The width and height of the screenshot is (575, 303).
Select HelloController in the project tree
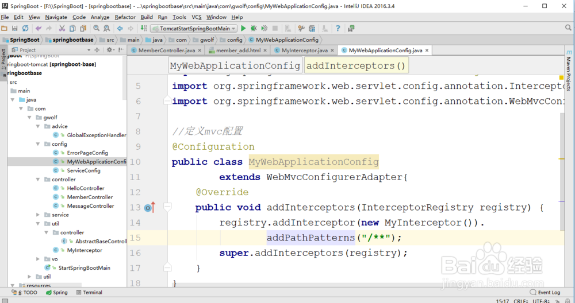(x=86, y=188)
